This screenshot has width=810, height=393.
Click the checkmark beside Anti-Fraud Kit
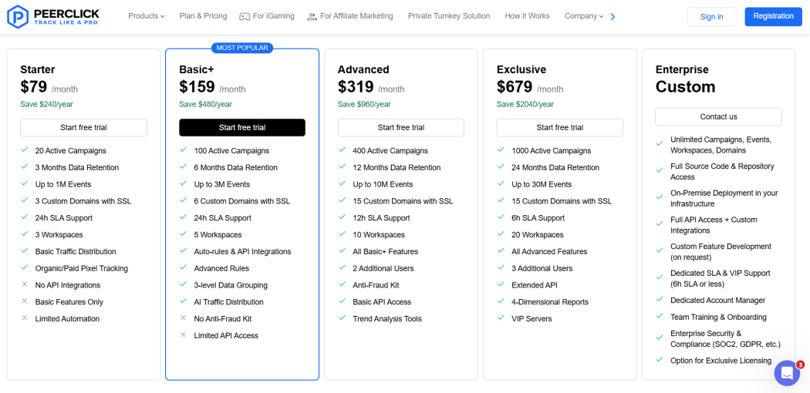coord(342,284)
